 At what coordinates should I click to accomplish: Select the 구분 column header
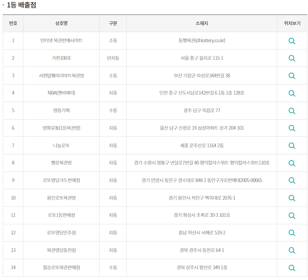(113, 23)
